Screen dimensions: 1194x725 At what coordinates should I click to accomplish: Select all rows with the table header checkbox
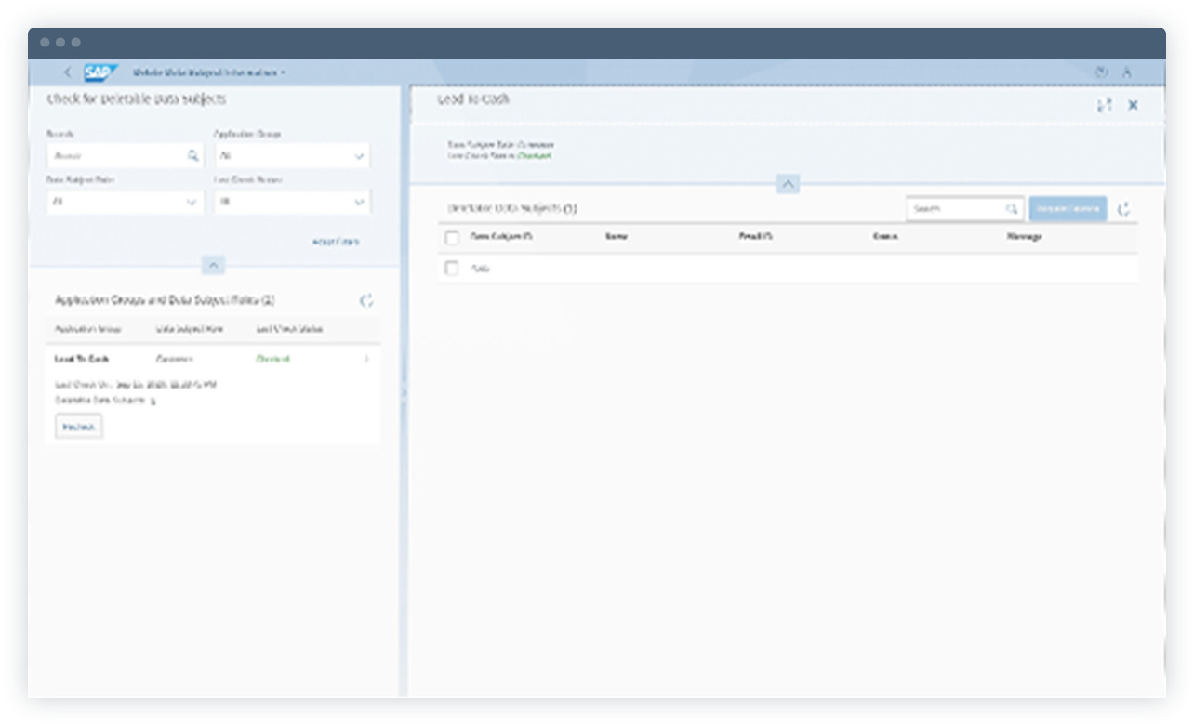[453, 238]
